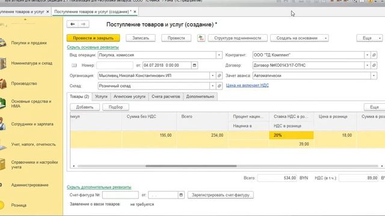Click не требуется import statement value
The width and height of the screenshot is (385, 216).
pos(142,204)
